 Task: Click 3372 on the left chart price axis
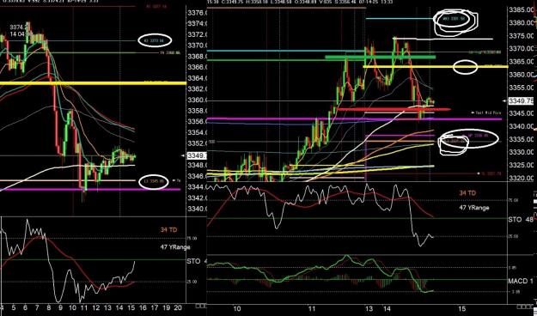pyautogui.click(x=198, y=34)
